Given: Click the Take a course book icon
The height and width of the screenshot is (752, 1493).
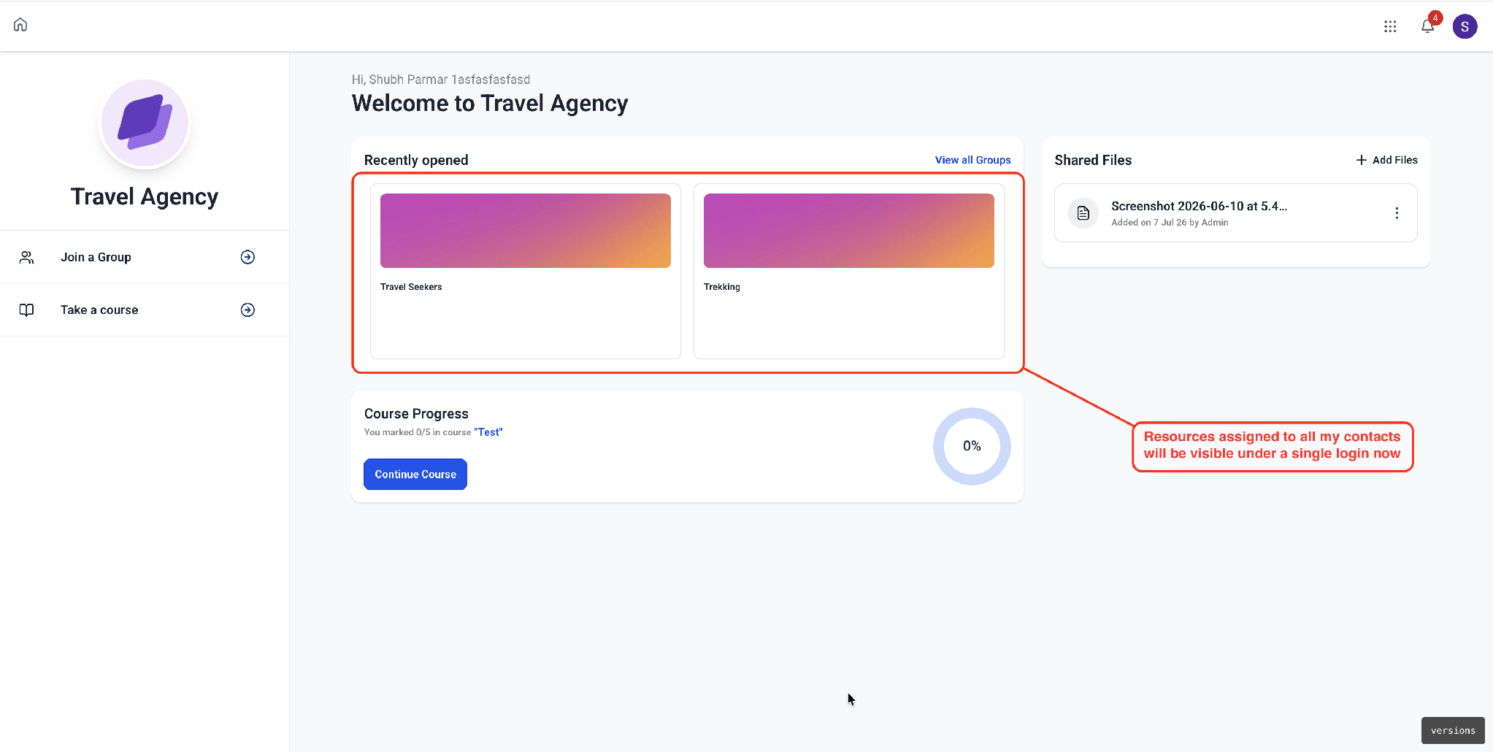Looking at the screenshot, I should (x=26, y=310).
